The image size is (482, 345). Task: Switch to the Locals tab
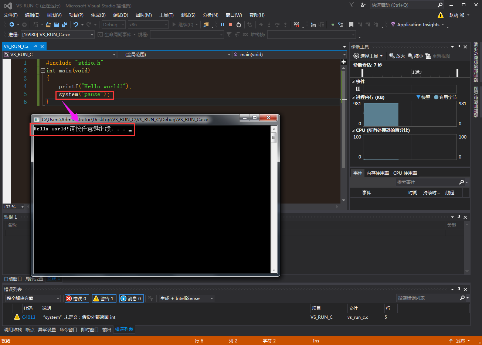(34, 279)
